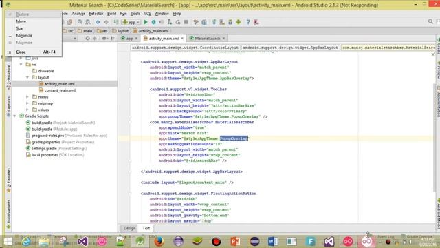
Task: Expand the java folder in project tree
Action: click(x=21, y=58)
